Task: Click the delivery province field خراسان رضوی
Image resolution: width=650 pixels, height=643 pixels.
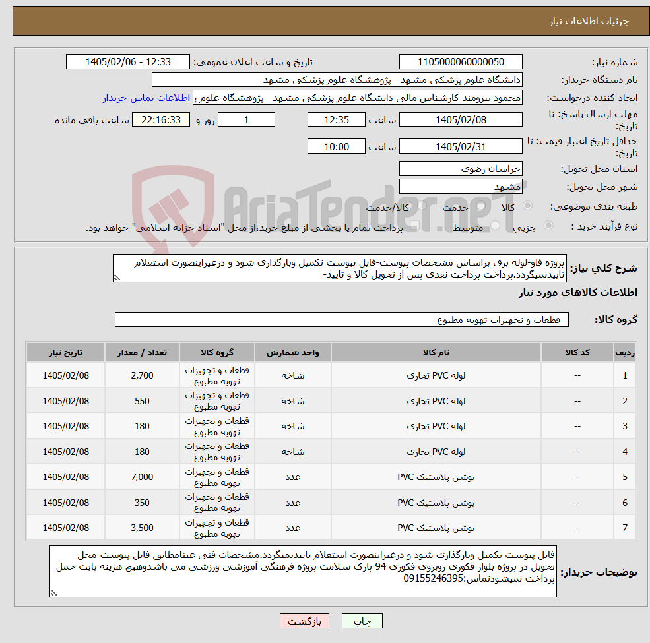Action: click(461, 169)
